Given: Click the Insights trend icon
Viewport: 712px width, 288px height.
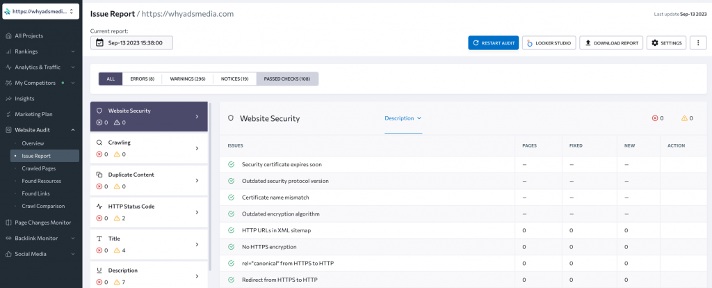Looking at the screenshot, I should 8,99.
